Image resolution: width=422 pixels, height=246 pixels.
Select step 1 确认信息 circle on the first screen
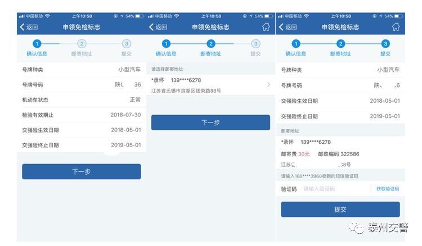(37, 43)
